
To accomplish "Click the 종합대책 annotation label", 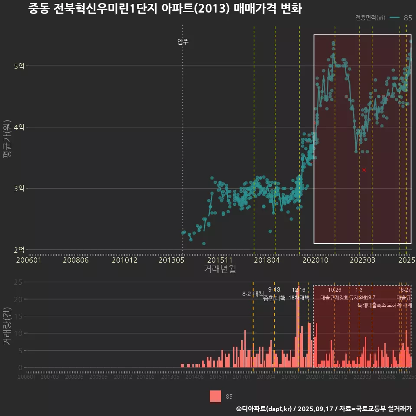I will click(274, 298).
